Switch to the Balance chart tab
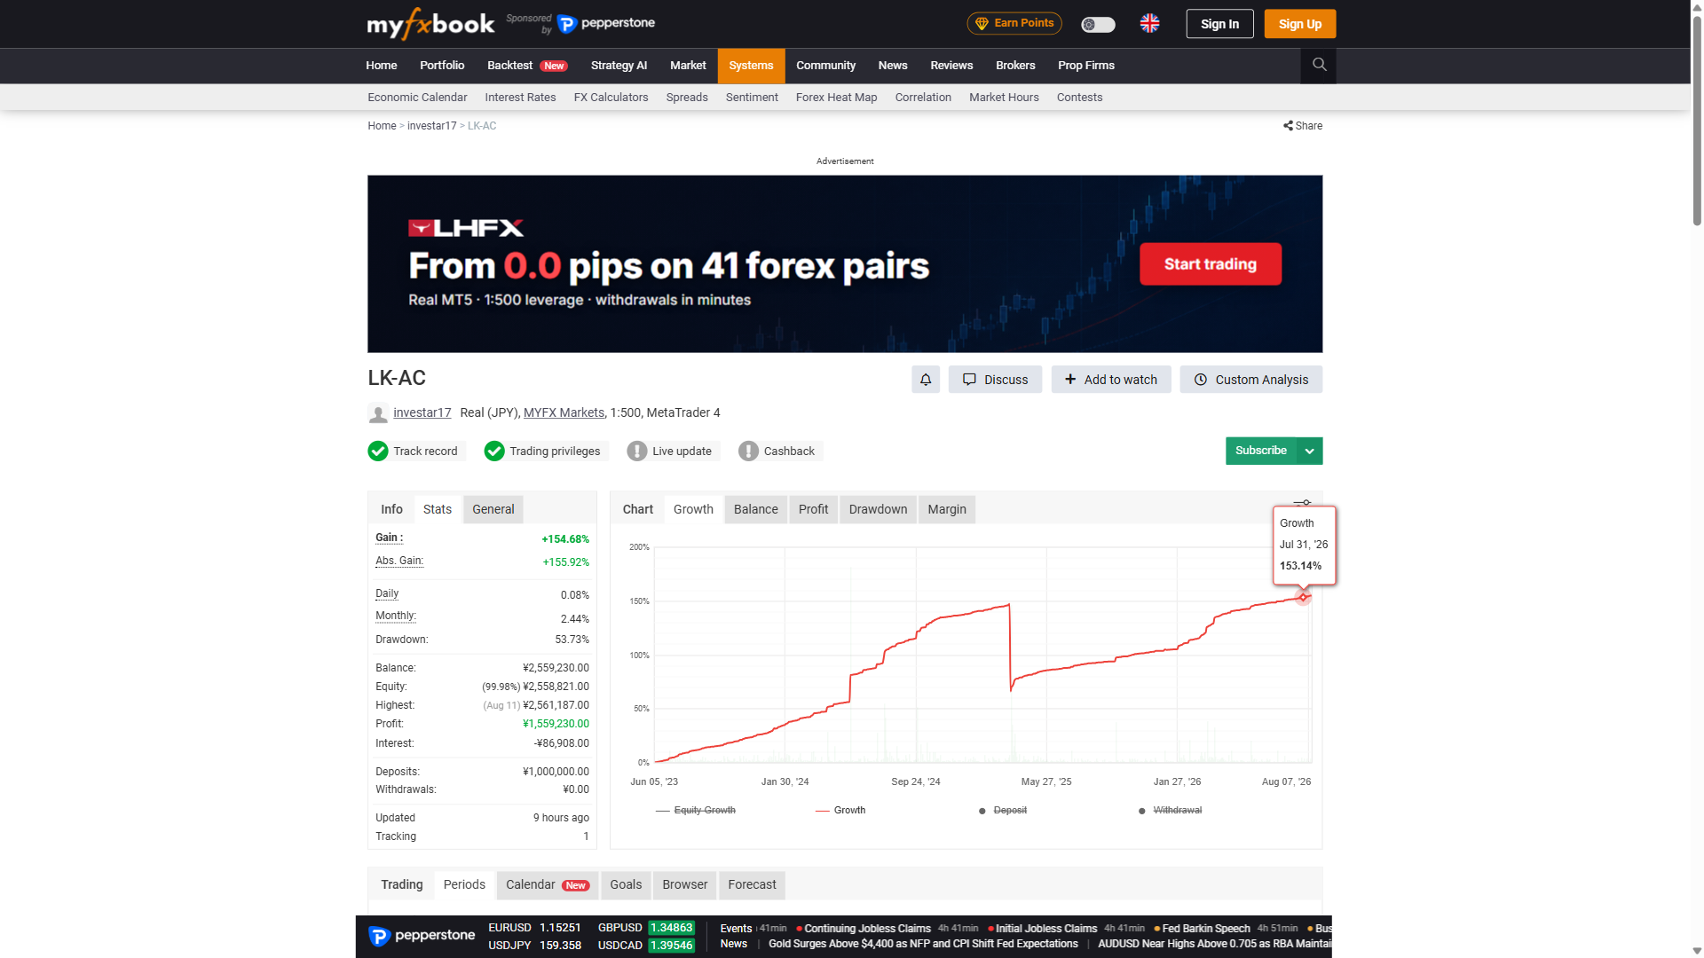The width and height of the screenshot is (1704, 958). point(756,510)
